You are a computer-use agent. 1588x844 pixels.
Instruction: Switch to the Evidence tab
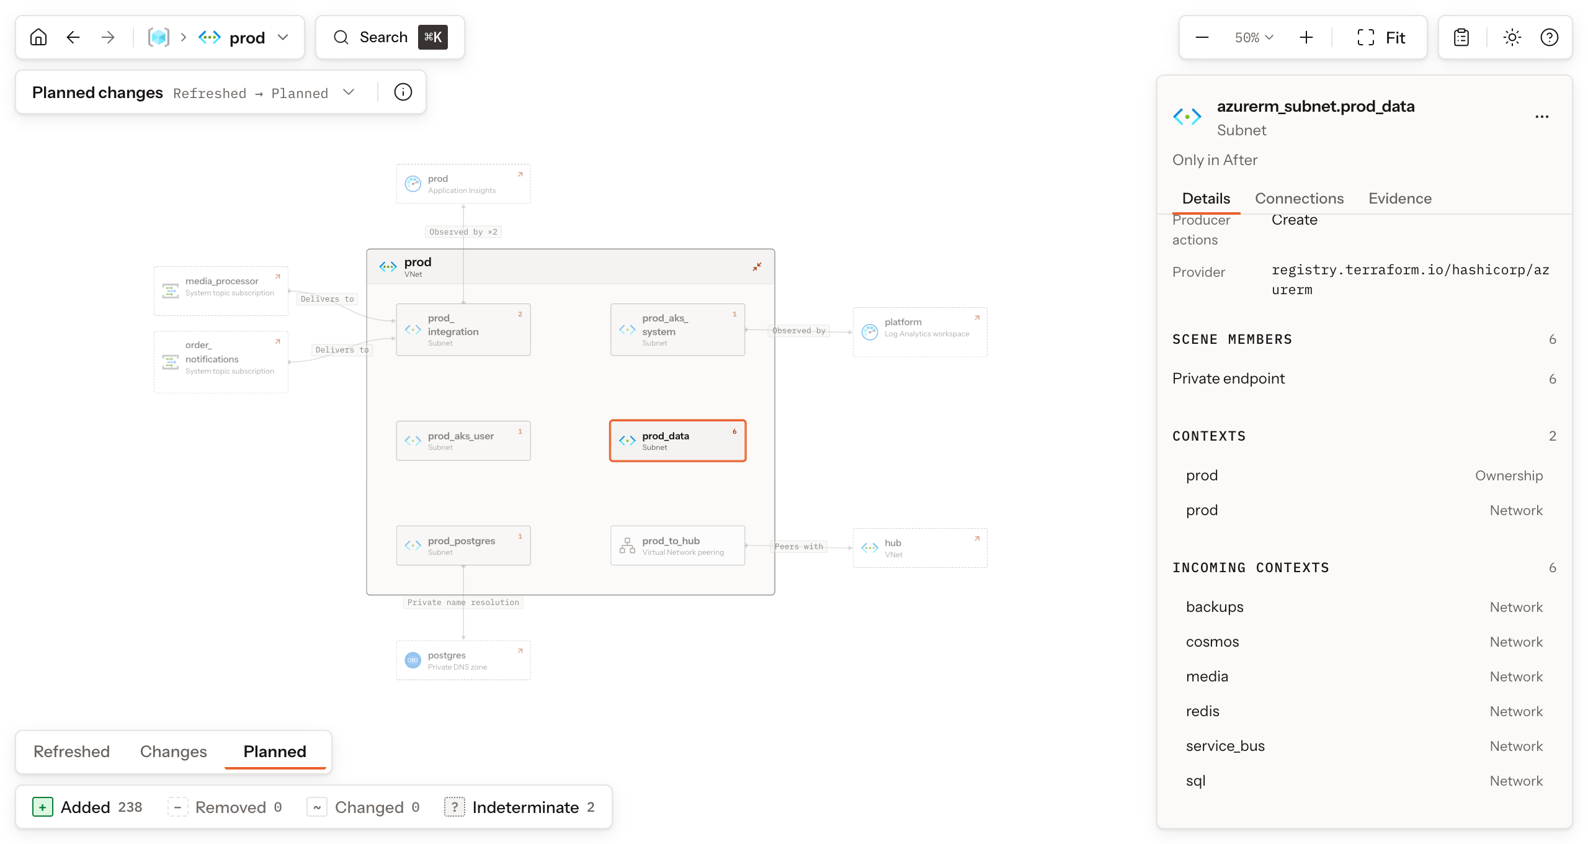tap(1400, 199)
